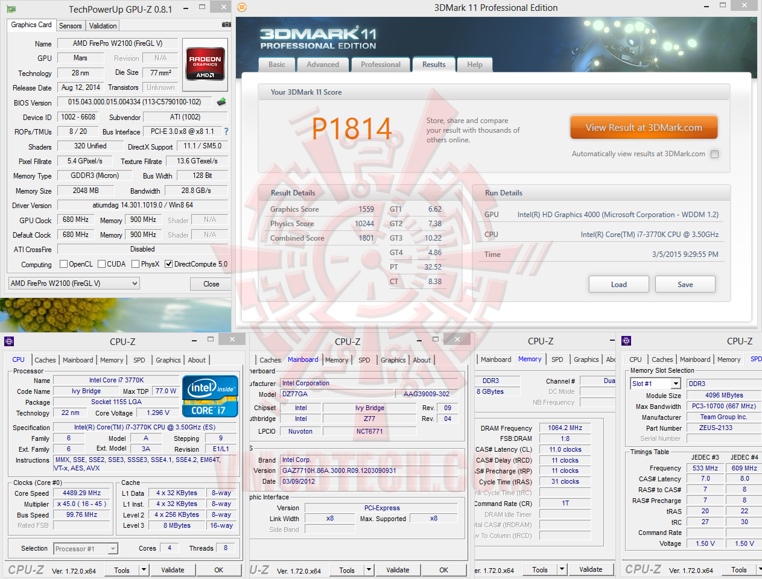Image resolution: width=762 pixels, height=579 pixels.
Task: Click the Bus Interface help question mark
Action: 225,131
